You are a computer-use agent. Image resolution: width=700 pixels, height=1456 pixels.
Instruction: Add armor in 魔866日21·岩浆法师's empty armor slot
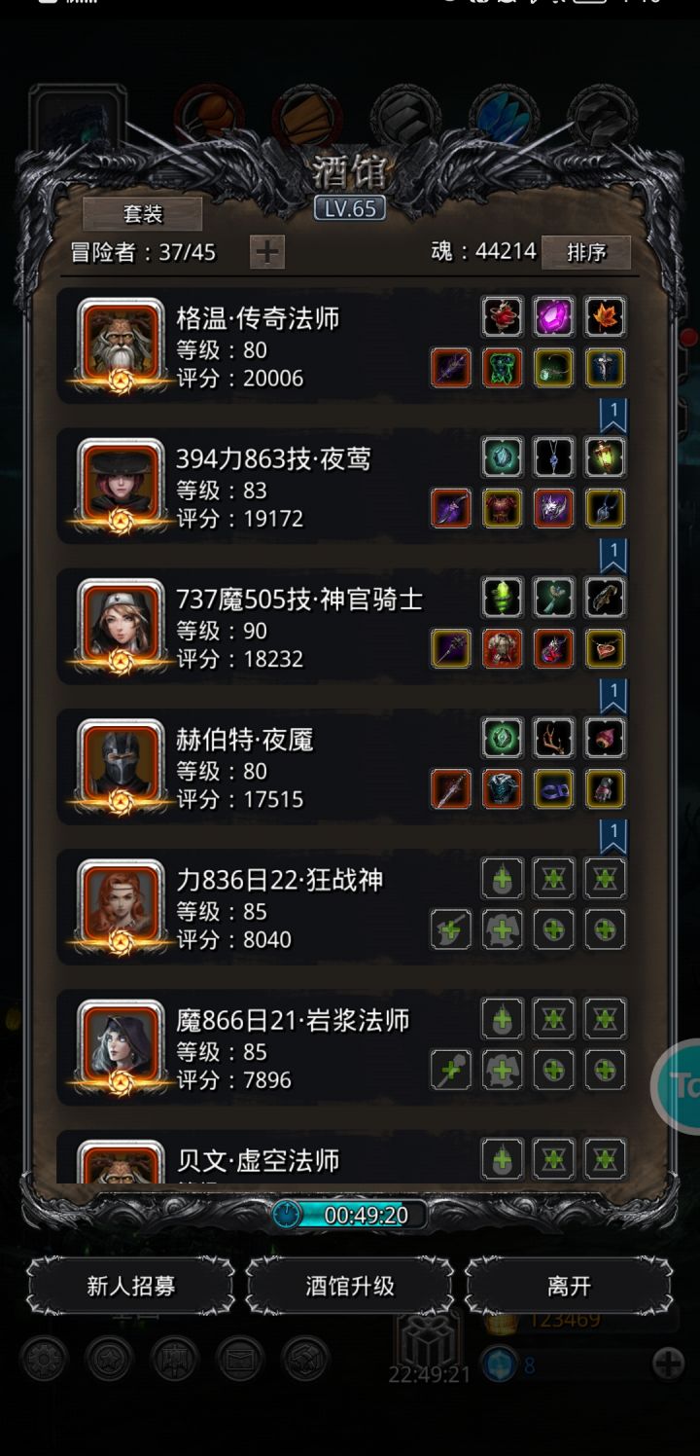point(503,1070)
